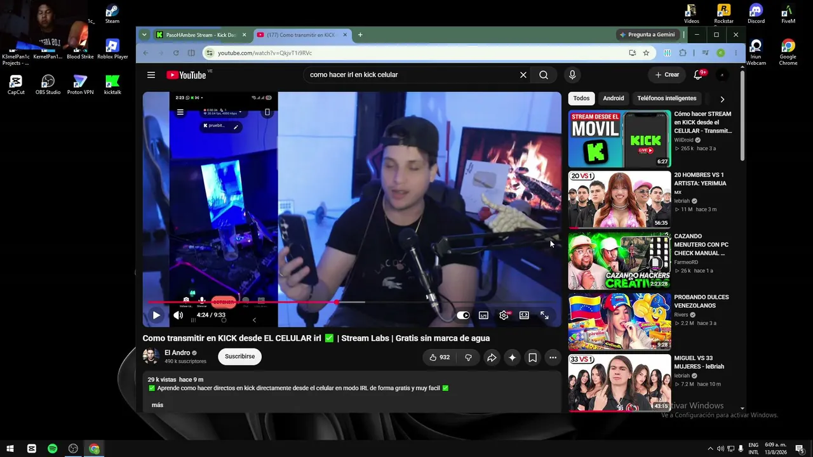Screen dimensions: 813x457
Task: Mute the video volume speaker
Action: (x=178, y=315)
